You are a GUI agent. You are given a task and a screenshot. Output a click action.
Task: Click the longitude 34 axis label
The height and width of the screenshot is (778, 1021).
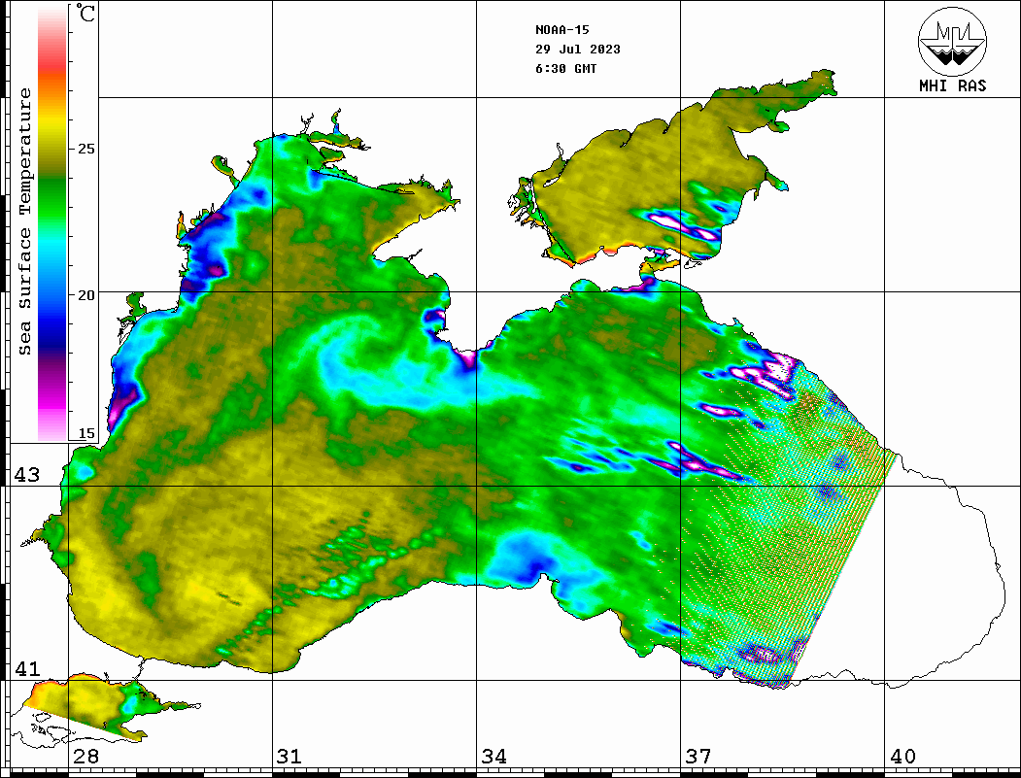(x=493, y=757)
